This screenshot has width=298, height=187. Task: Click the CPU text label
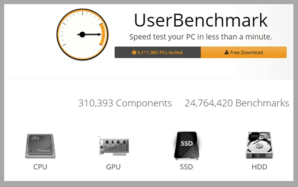pyautogui.click(x=40, y=167)
